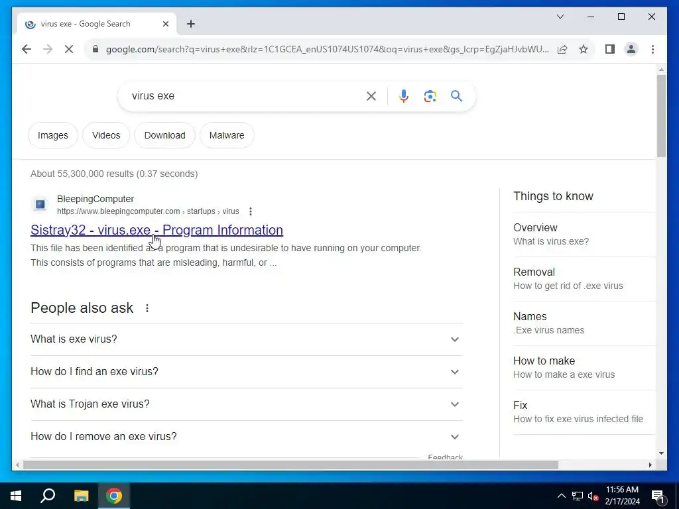The width and height of the screenshot is (679, 509).
Task: Bookmark this page with the star icon
Action: [x=584, y=49]
